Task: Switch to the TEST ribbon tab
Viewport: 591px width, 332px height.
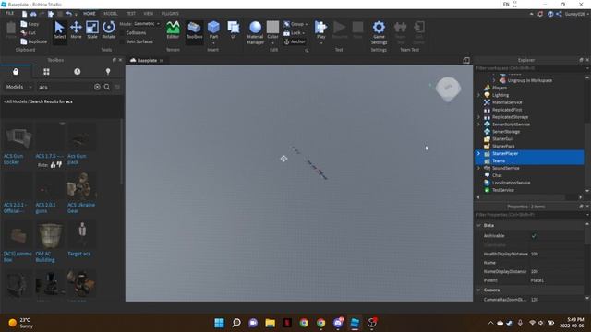Action: (131, 14)
